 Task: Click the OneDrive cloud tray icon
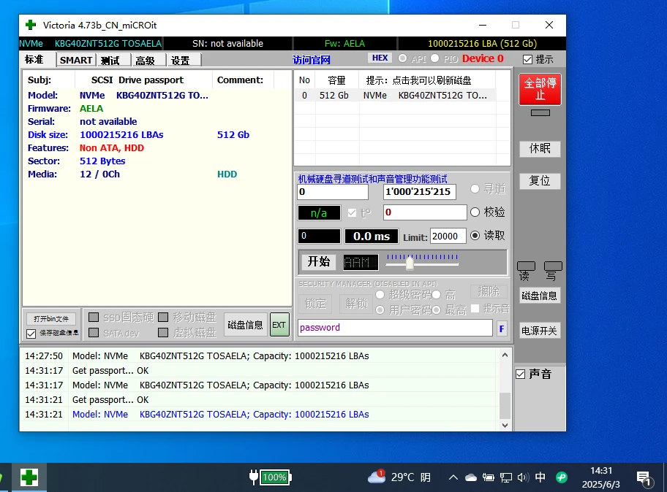[x=471, y=478]
